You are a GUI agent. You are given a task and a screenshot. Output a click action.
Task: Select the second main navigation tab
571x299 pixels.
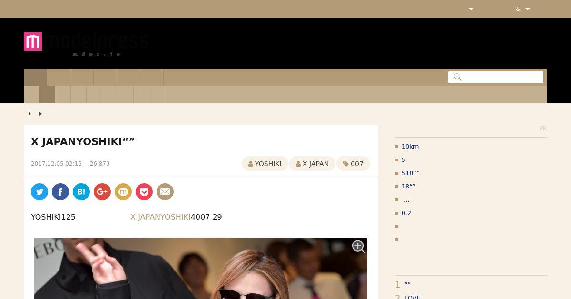tap(59, 77)
